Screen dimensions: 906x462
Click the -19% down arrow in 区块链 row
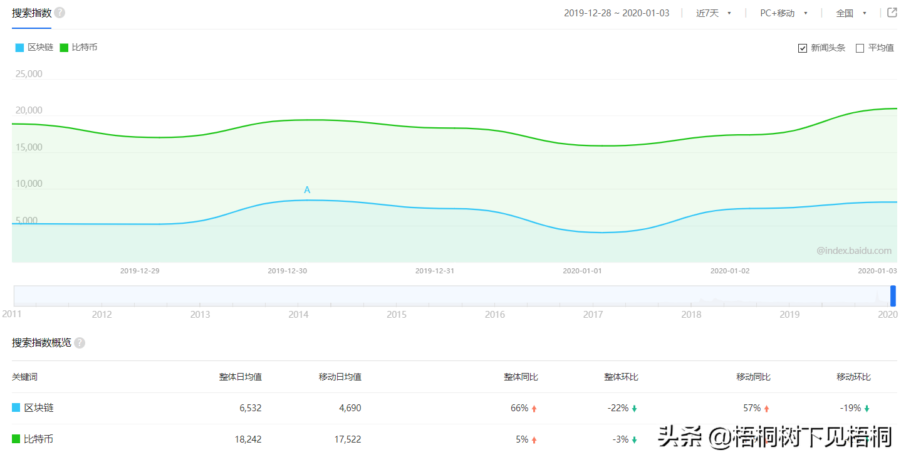867,409
